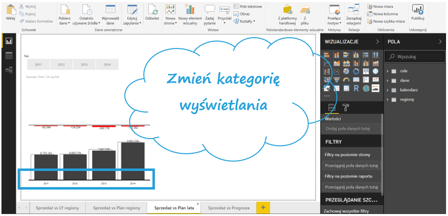The image size is (448, 216).
Task: Click the Wyszukaj search field
Action: (x=417, y=57)
